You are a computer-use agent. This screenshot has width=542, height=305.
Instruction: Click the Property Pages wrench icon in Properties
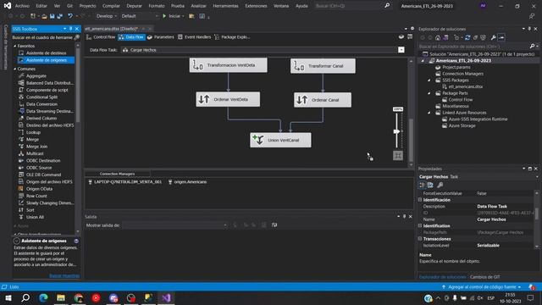[440, 185]
